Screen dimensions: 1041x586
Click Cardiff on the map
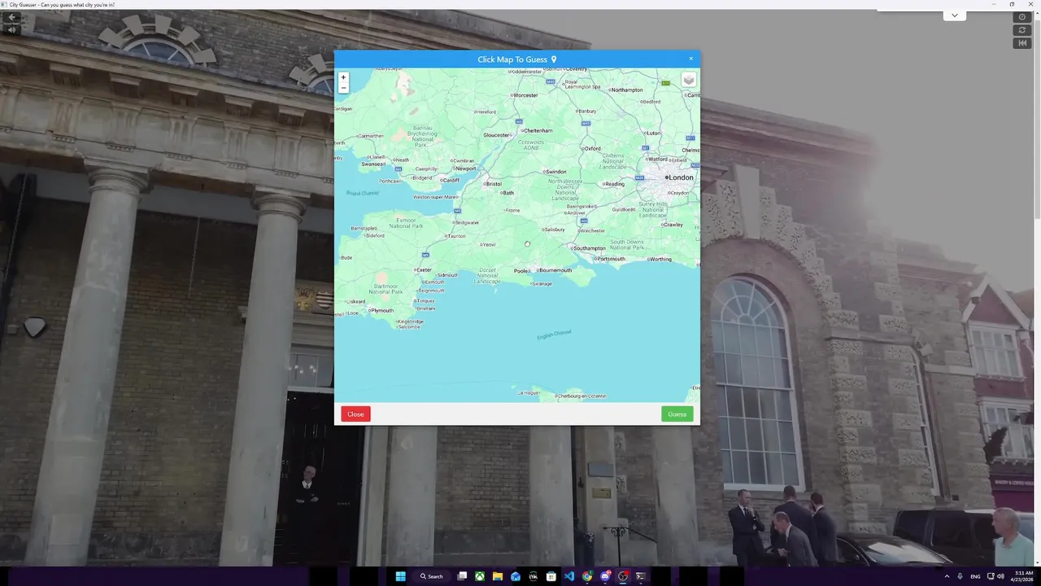[x=450, y=179]
